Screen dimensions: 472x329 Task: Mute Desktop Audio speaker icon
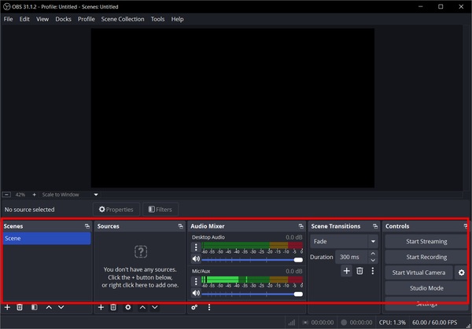[x=196, y=259]
